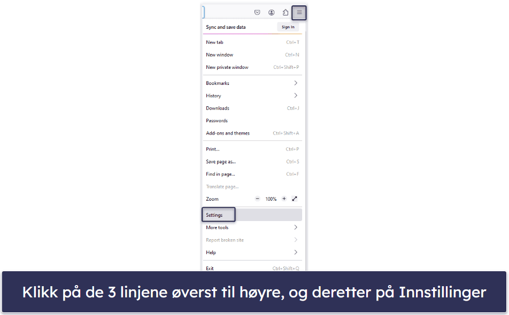Image resolution: width=509 pixels, height=315 pixels.
Task: Select Sync and save data
Action: pyautogui.click(x=226, y=27)
